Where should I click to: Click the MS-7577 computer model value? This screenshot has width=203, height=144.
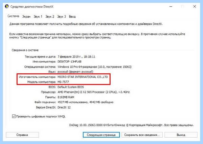(x=63, y=82)
